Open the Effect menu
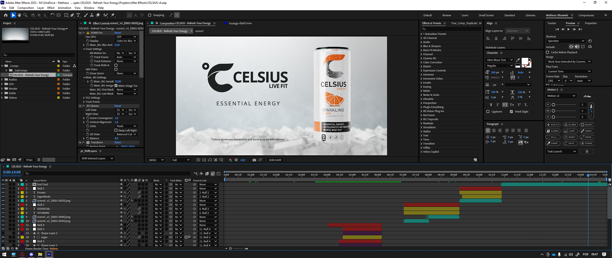This screenshot has height=258, width=612. 51,8
